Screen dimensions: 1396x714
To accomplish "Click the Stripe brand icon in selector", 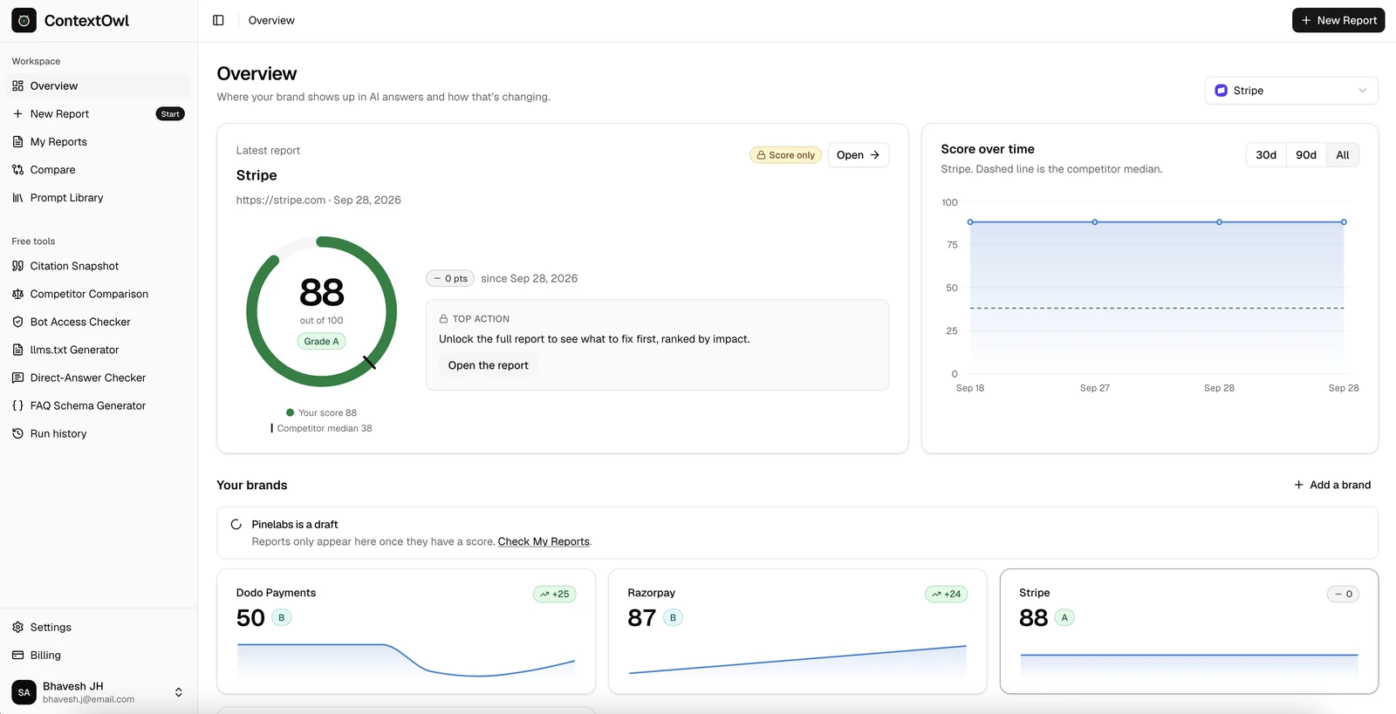I will point(1221,91).
